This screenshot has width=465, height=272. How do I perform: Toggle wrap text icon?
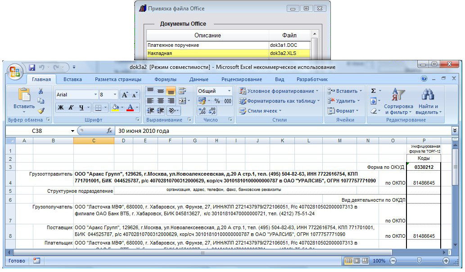(x=182, y=91)
